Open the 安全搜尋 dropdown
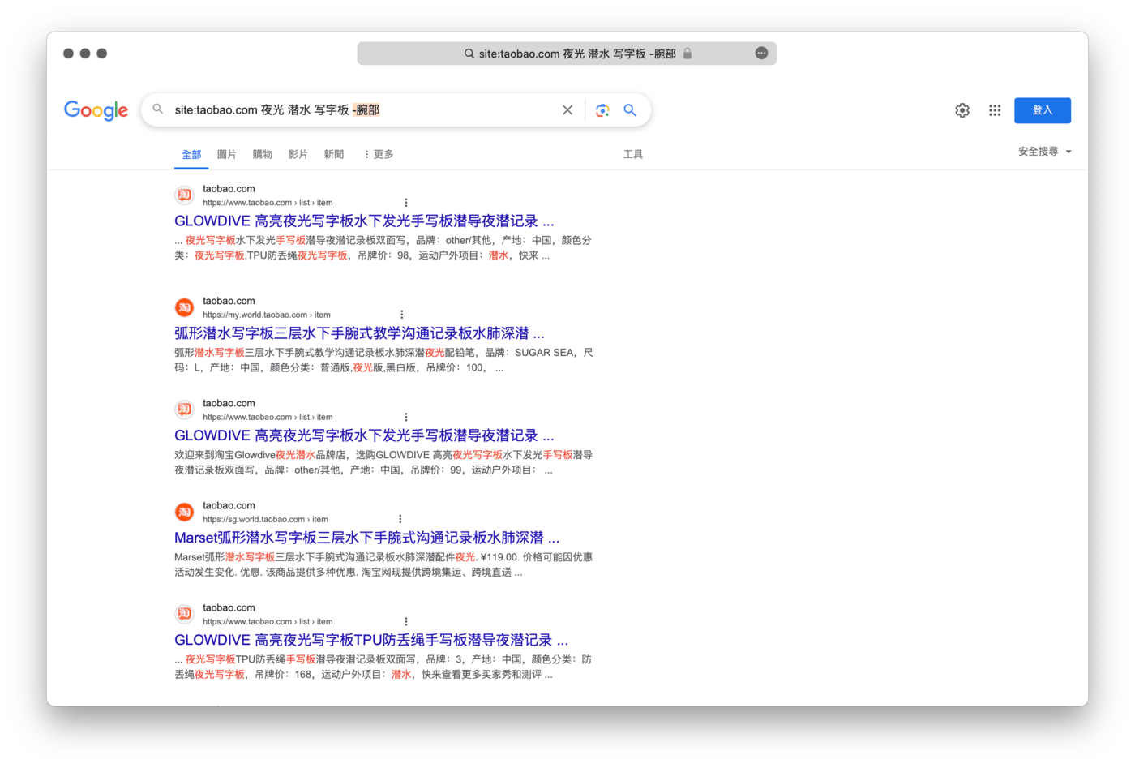The image size is (1135, 768). [x=1041, y=151]
